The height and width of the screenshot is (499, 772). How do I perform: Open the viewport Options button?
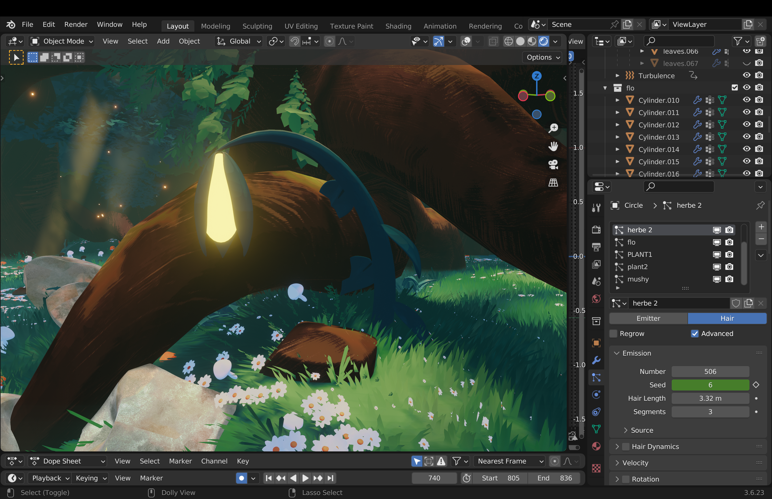543,57
